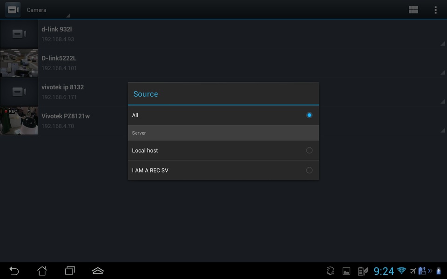Tap the battery saver leaf icon
The image size is (447, 279).
tap(363, 271)
